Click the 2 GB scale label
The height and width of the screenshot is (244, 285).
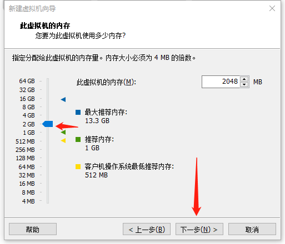coord(29,124)
